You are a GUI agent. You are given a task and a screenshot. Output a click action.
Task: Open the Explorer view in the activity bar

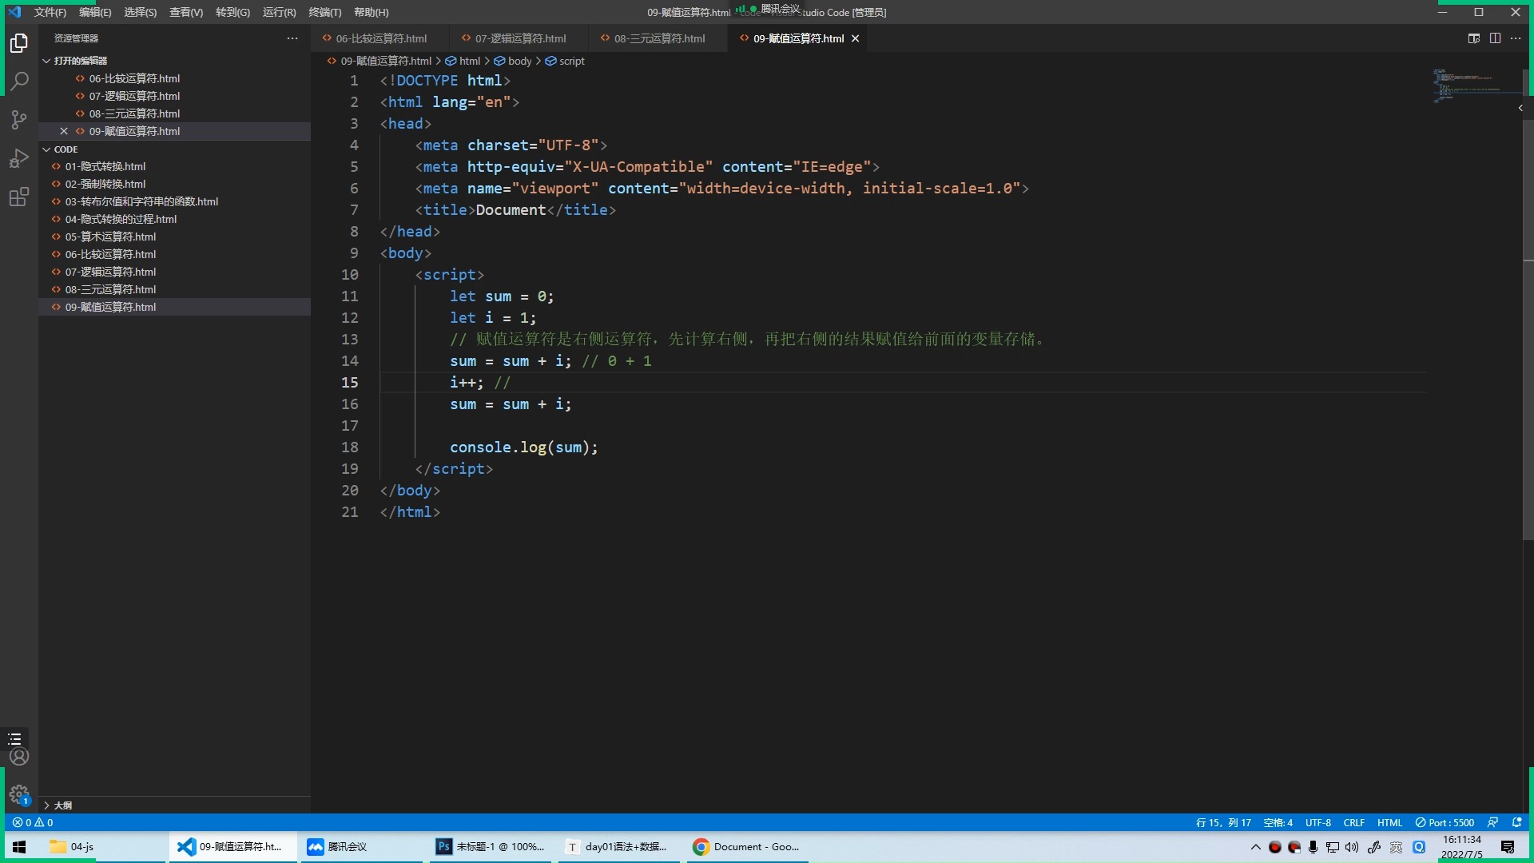coord(19,43)
